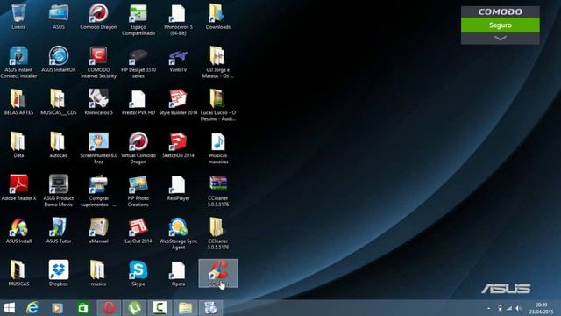Open the musics folder
The image size is (561, 316).
98,273
